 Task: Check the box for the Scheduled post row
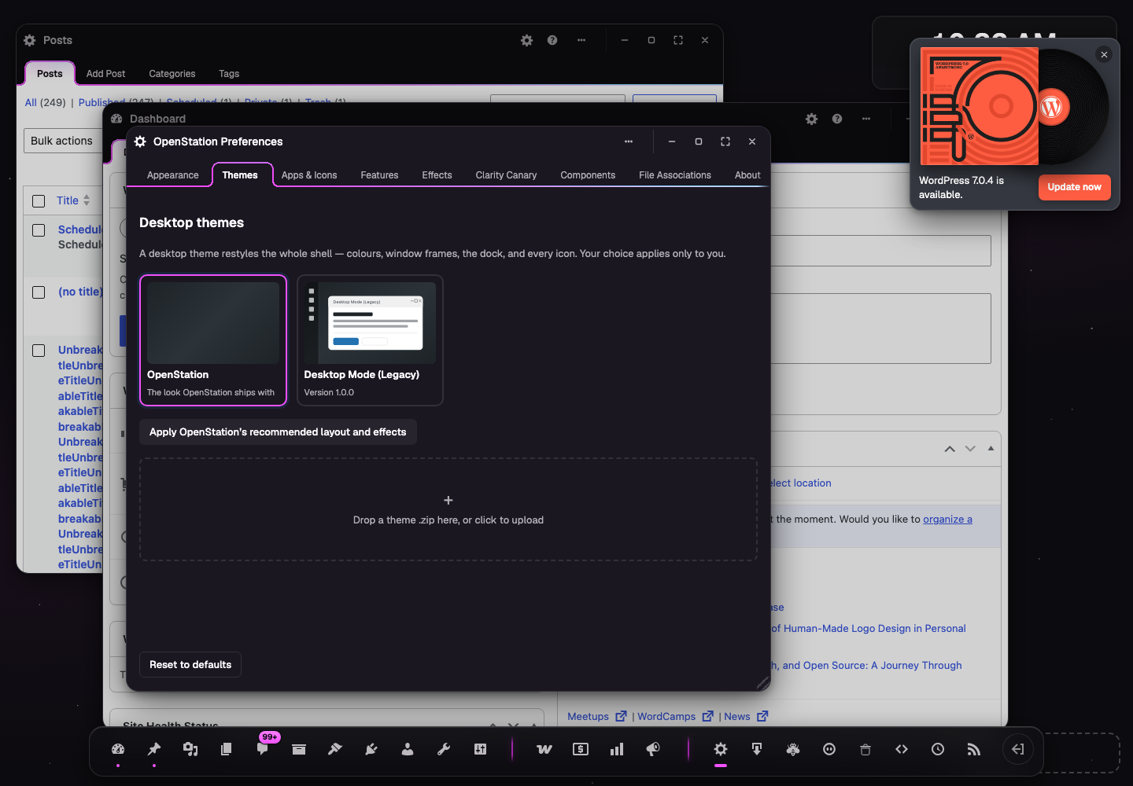click(39, 230)
